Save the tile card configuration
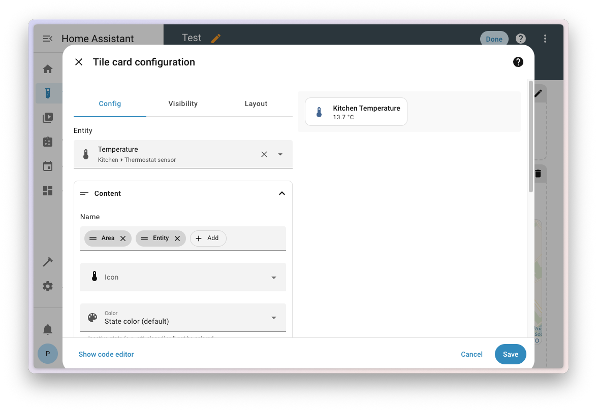This screenshot has height=411, width=597. [x=510, y=354]
